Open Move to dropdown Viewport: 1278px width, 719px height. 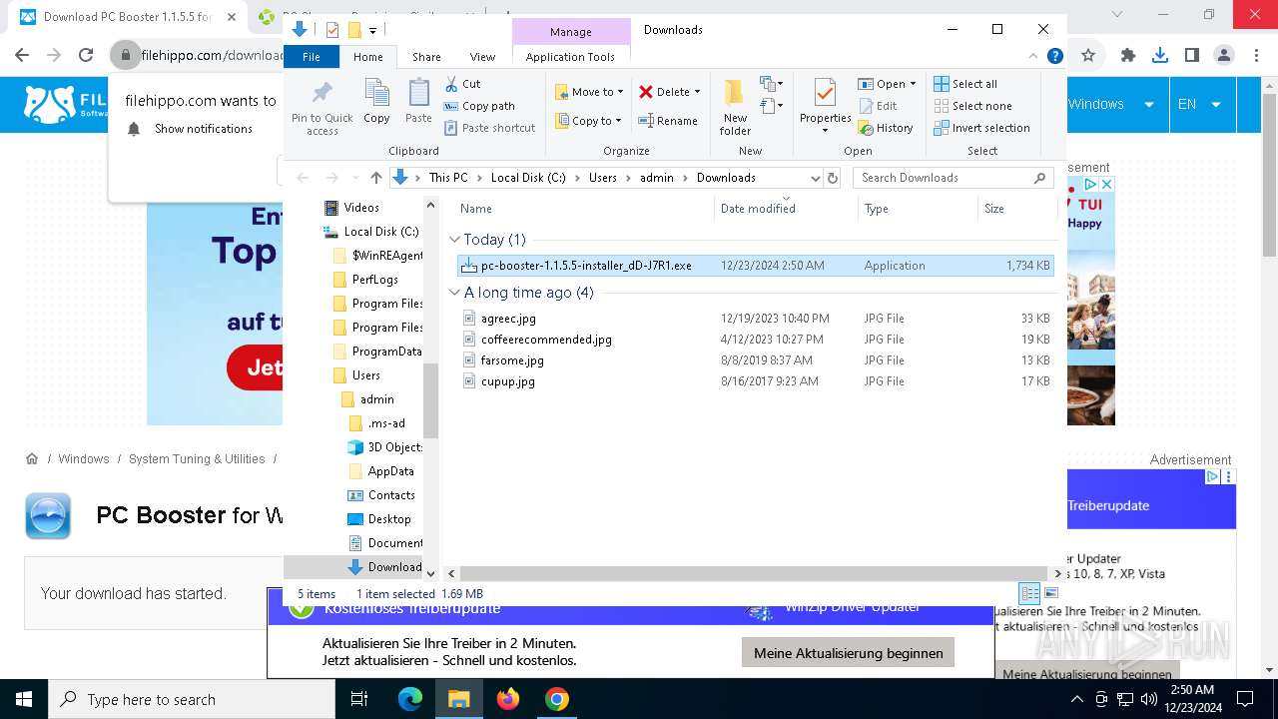[589, 92]
